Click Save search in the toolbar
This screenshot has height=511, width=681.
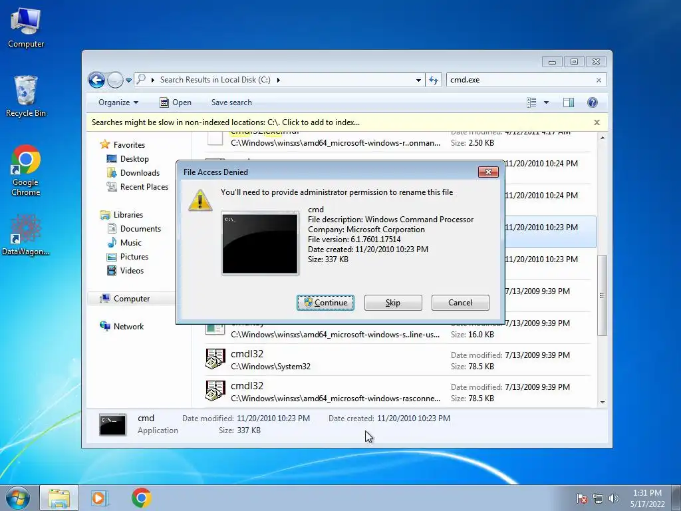(x=231, y=102)
